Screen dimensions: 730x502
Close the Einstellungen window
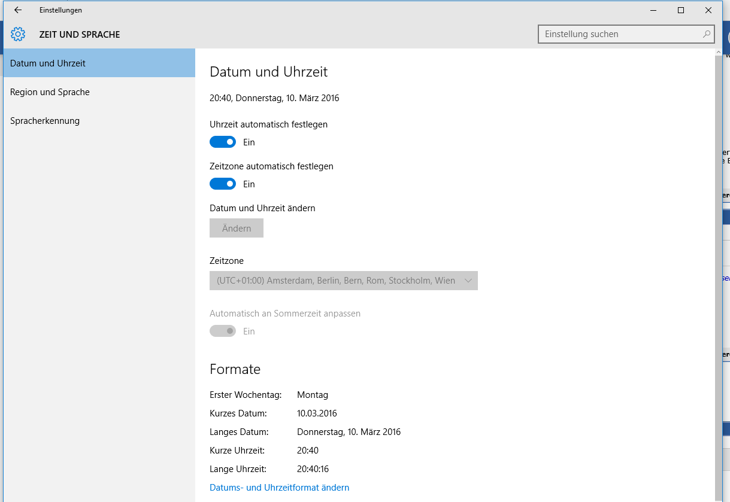[708, 10]
